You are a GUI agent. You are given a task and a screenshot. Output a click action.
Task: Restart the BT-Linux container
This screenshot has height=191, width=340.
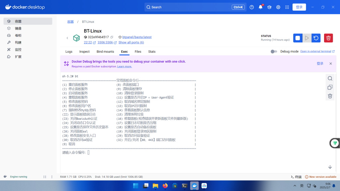click(316, 38)
